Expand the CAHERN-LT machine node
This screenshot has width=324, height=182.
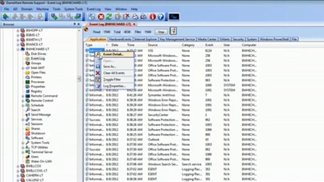tap(18, 175)
